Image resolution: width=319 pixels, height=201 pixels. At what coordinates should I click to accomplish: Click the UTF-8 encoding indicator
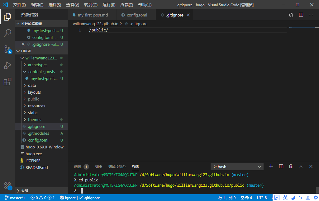coord(262,198)
